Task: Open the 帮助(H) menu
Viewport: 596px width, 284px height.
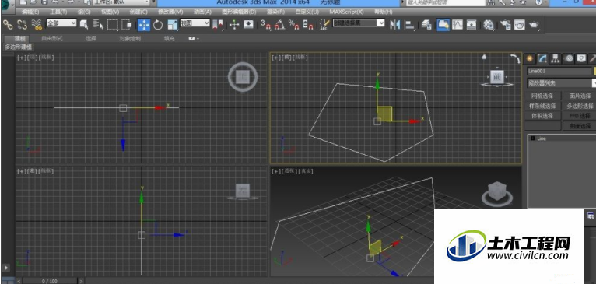Action: [383, 12]
